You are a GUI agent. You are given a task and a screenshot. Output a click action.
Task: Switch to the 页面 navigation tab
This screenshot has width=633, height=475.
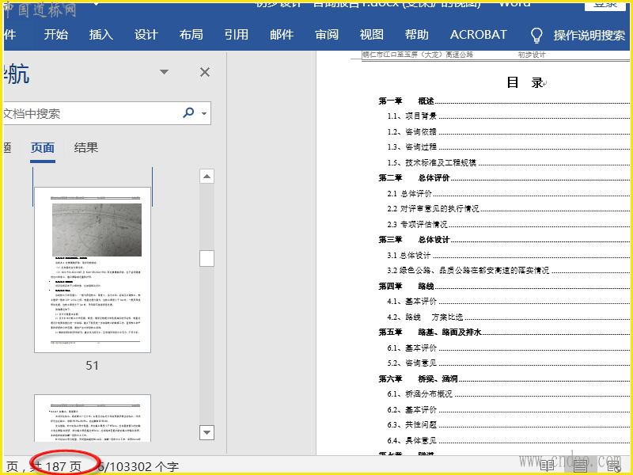point(43,148)
